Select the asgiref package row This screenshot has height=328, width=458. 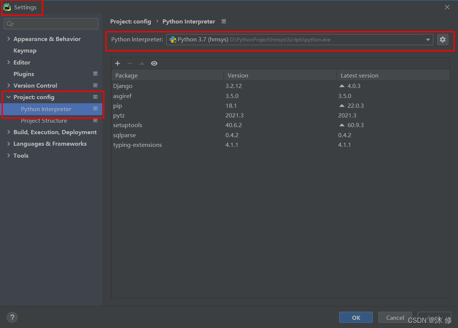click(280, 96)
